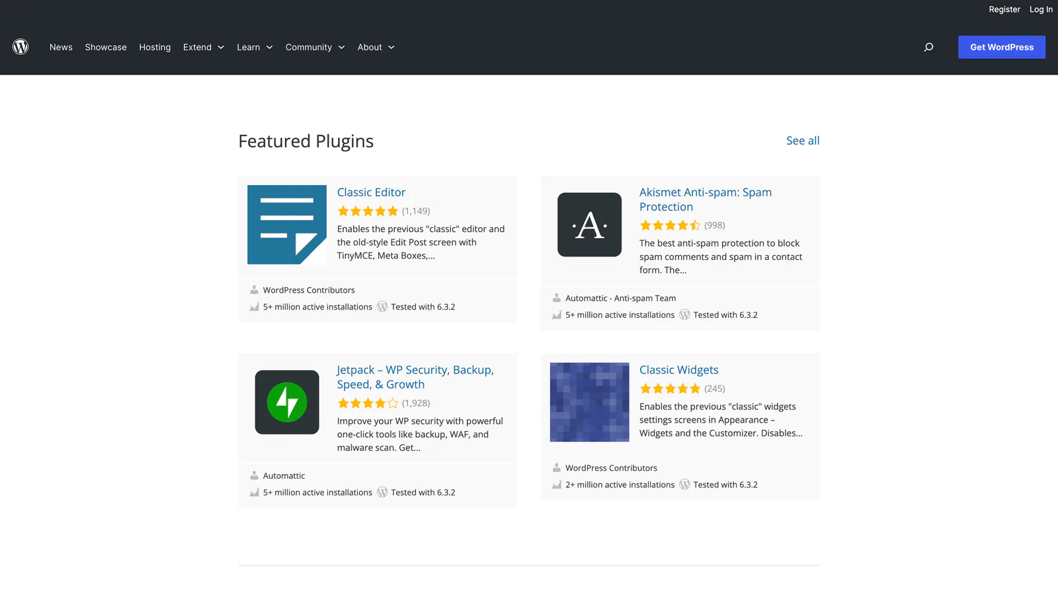The width and height of the screenshot is (1058, 609).
Task: Click Tested with 6.3.2 in Akismet card
Action: [725, 315]
